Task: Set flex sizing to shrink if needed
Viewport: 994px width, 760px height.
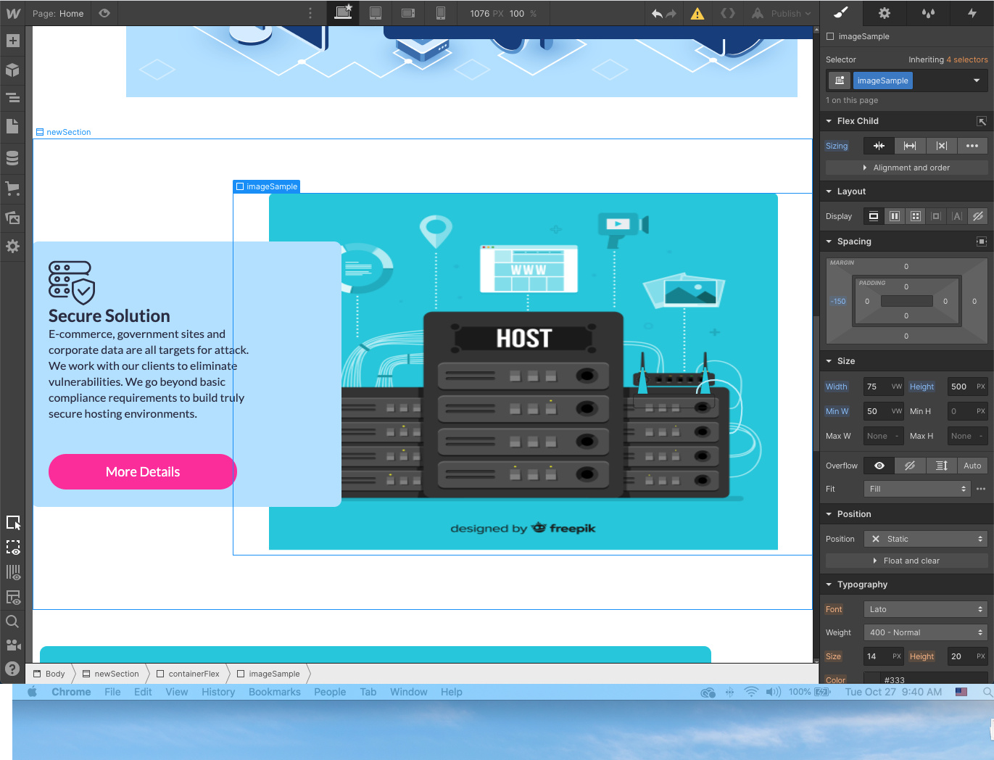Action: (879, 146)
